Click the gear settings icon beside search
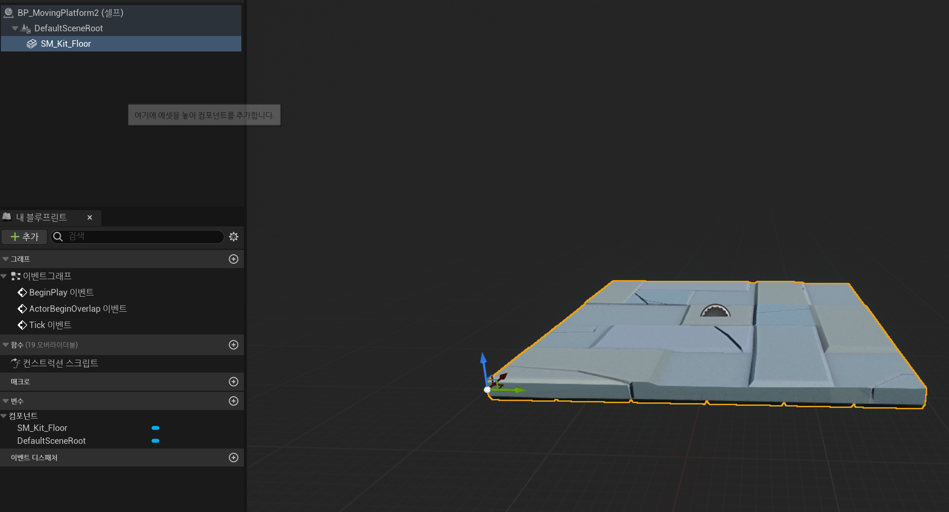 (234, 237)
